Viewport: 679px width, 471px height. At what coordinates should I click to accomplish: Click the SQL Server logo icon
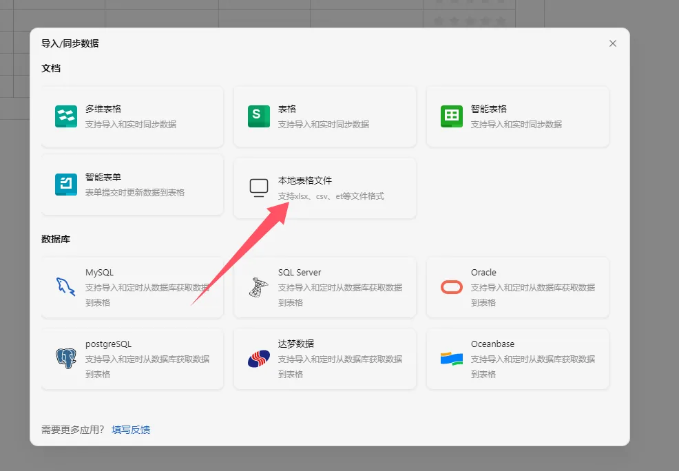tap(258, 287)
